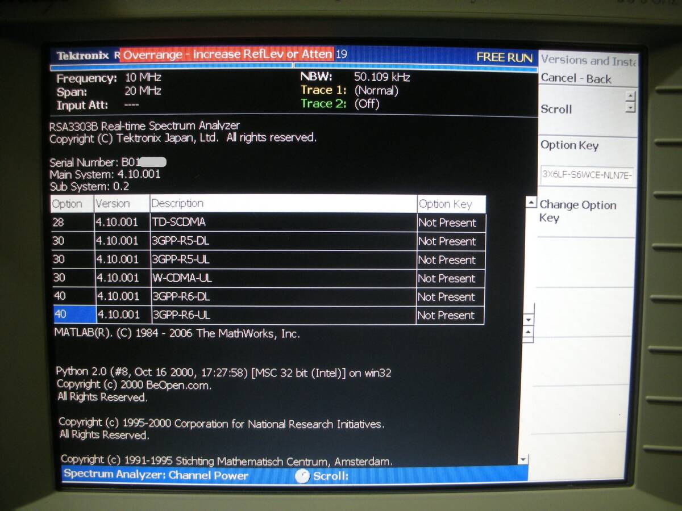Click the Trace 1 (Normal) readout
The height and width of the screenshot is (511, 682).
pos(350,90)
